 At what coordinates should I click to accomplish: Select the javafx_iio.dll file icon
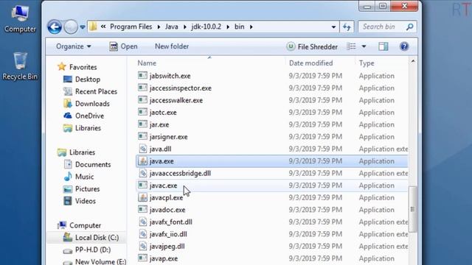(142, 234)
